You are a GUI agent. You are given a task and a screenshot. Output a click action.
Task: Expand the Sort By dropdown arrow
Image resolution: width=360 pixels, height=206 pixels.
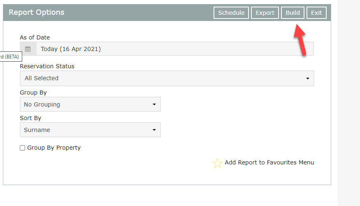pyautogui.click(x=154, y=130)
